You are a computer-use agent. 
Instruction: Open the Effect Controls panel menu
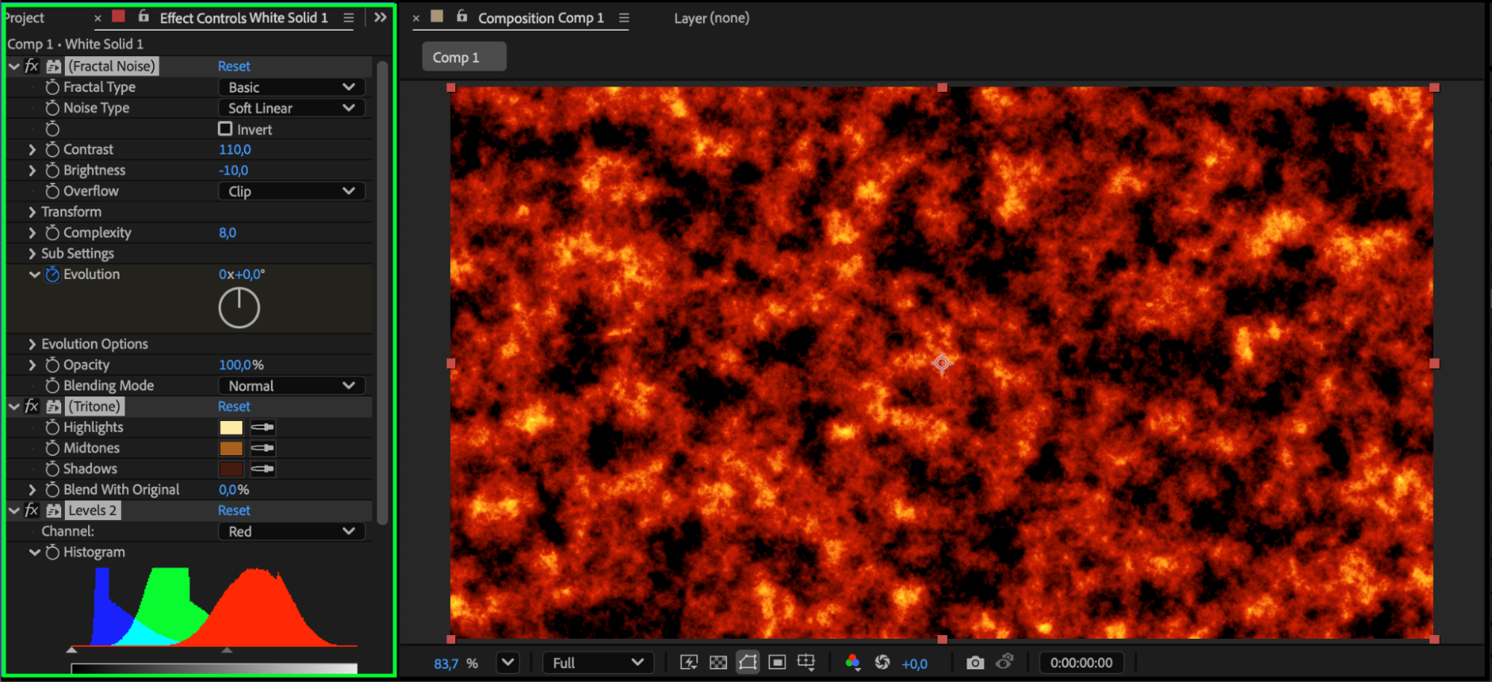349,18
